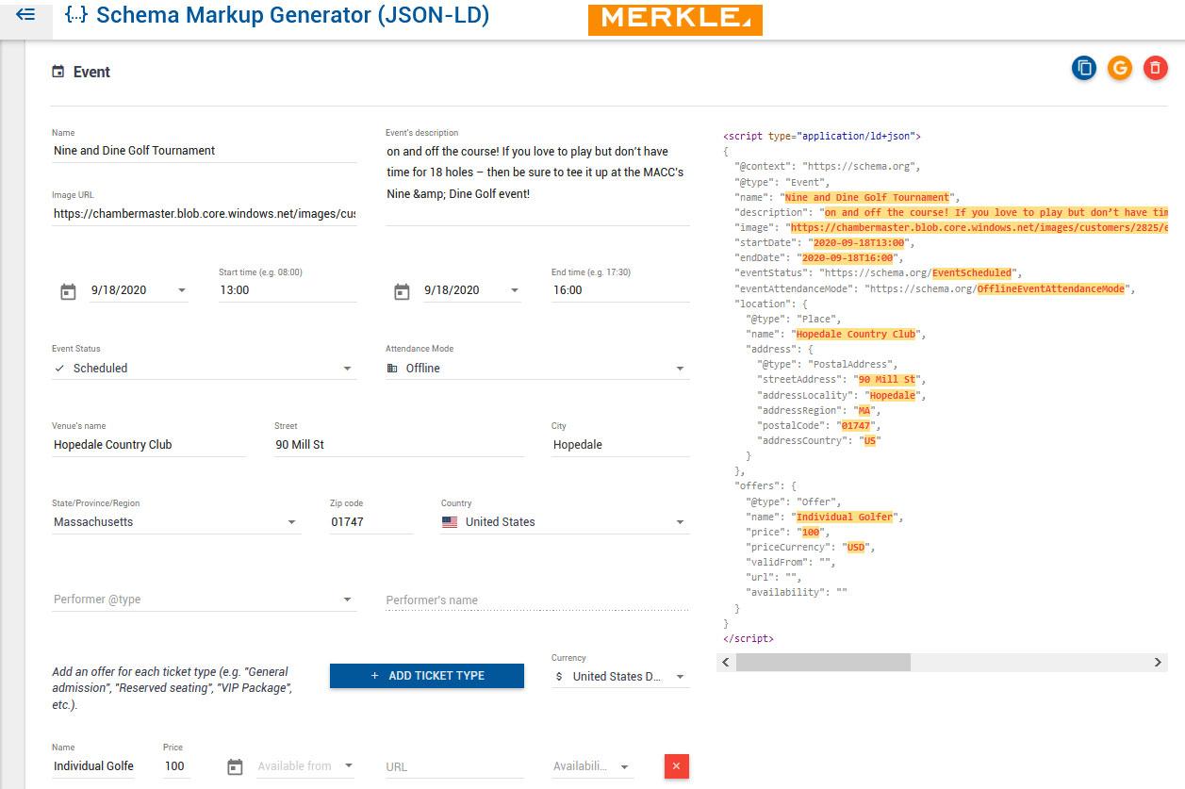
Task: Open the State/Province/Region dropdown
Action: pyautogui.click(x=176, y=522)
